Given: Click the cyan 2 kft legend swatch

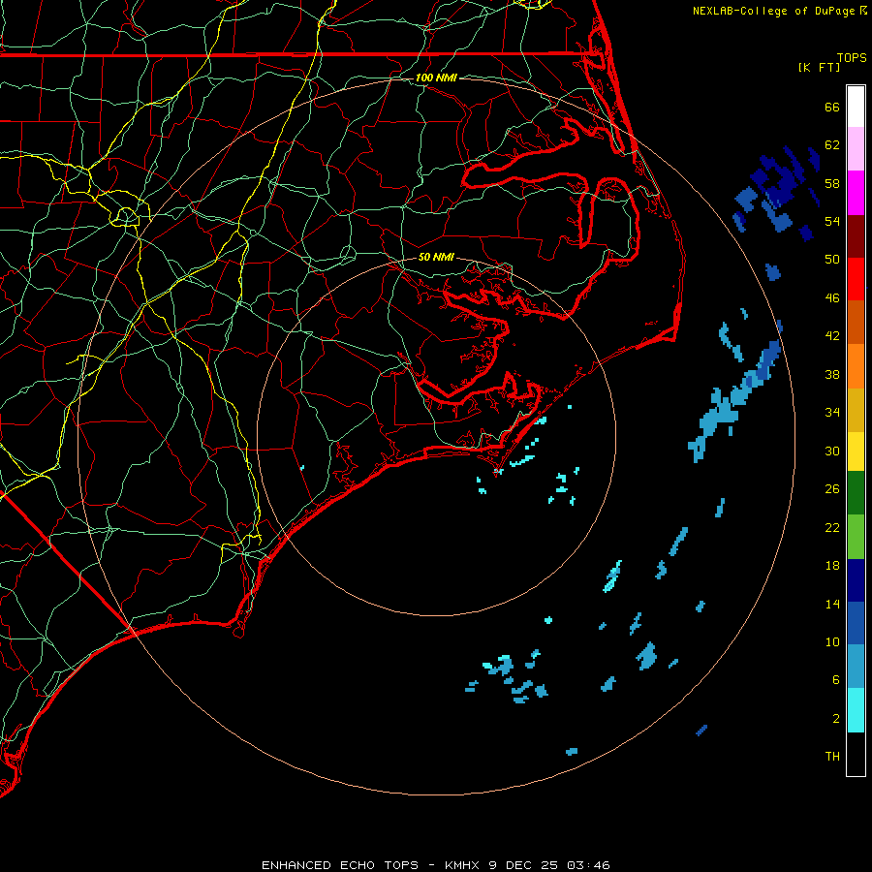Looking at the screenshot, I should tap(856, 710).
